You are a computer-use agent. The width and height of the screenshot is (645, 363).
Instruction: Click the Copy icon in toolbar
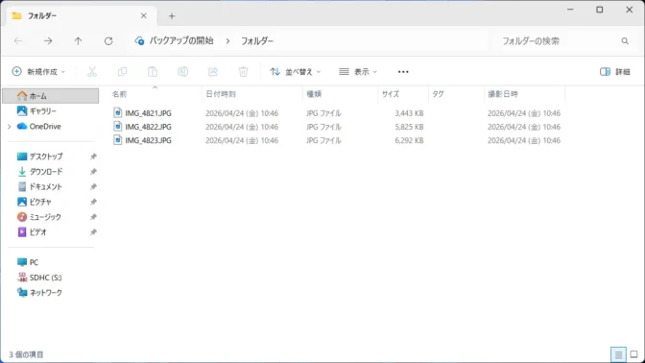point(122,72)
